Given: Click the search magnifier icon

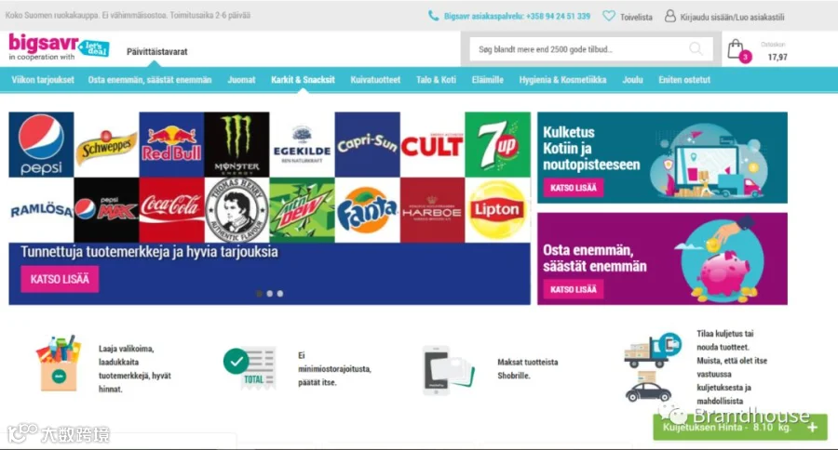Looking at the screenshot, I should click(x=696, y=49).
